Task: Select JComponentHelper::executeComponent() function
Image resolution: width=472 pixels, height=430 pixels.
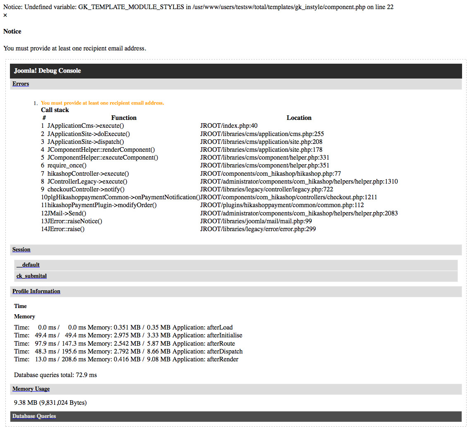Action: point(103,158)
